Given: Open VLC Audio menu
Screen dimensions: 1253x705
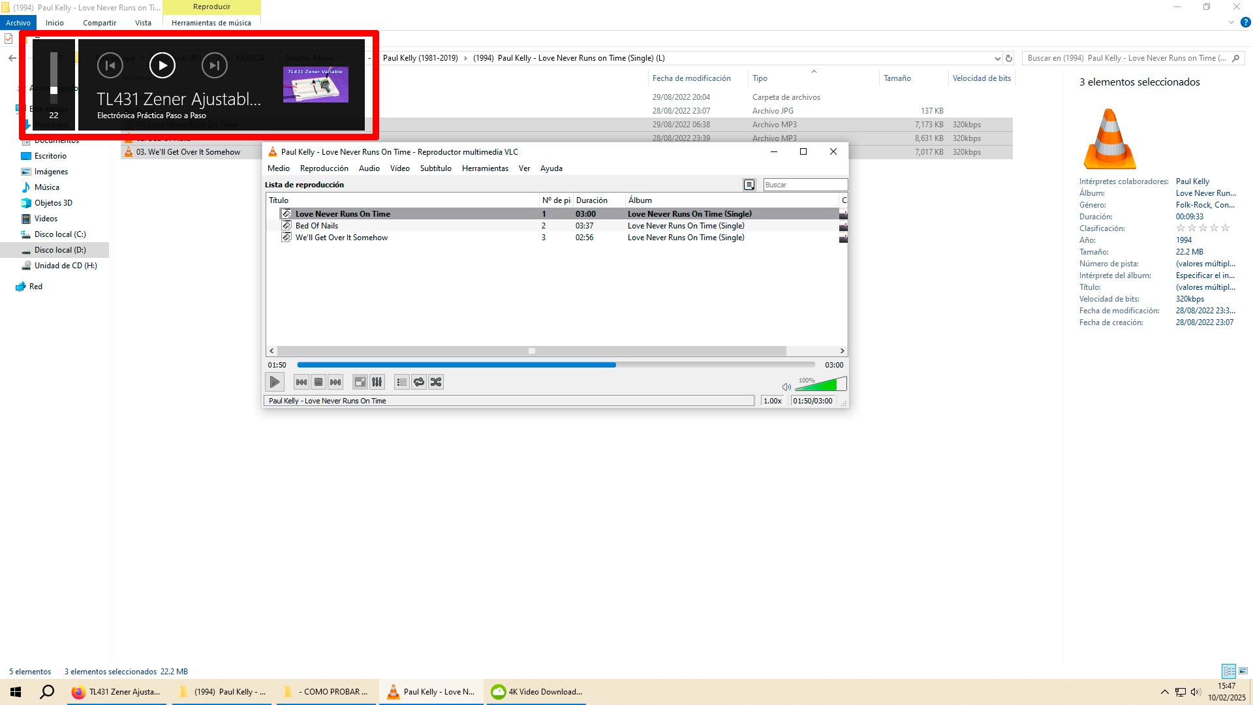Looking at the screenshot, I should pyautogui.click(x=369, y=168).
